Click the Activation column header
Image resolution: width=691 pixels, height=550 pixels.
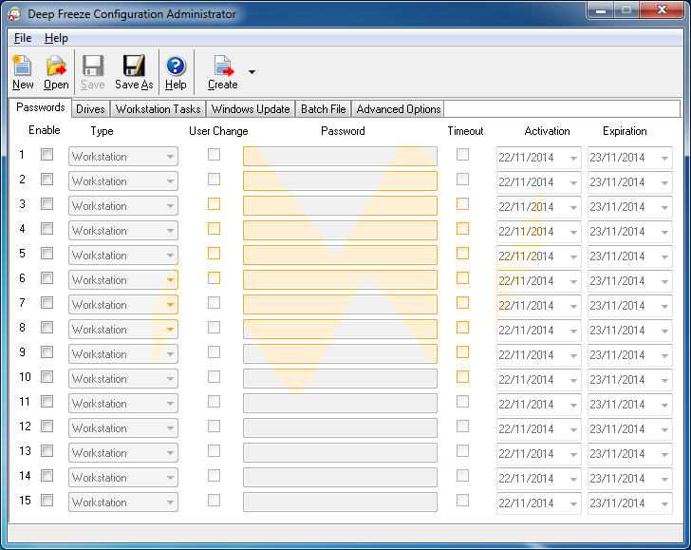click(547, 131)
